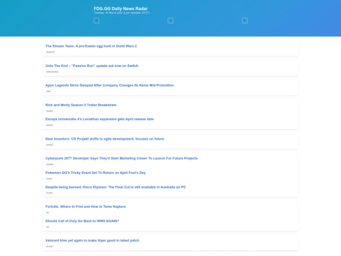This screenshot has width=341, height=256.
Task: Click the rightmost square icon in the blue header
Action: click(x=244, y=21)
